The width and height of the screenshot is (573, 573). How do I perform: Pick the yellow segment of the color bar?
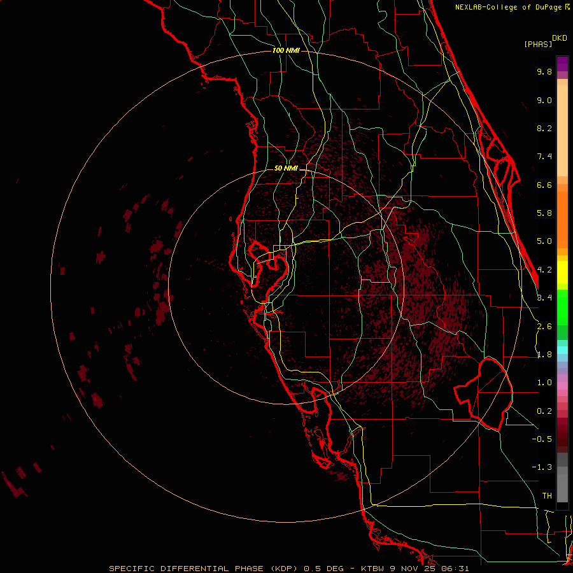(562, 272)
